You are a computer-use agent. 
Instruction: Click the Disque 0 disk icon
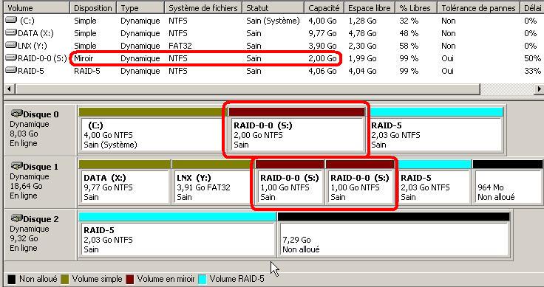tap(17, 114)
